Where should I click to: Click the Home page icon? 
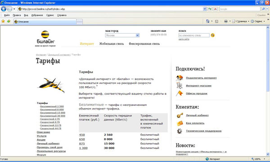207,21
